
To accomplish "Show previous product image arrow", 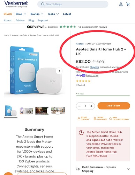I will (11, 71).
